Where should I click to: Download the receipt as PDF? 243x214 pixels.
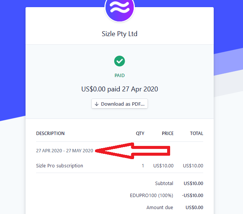click(x=119, y=104)
